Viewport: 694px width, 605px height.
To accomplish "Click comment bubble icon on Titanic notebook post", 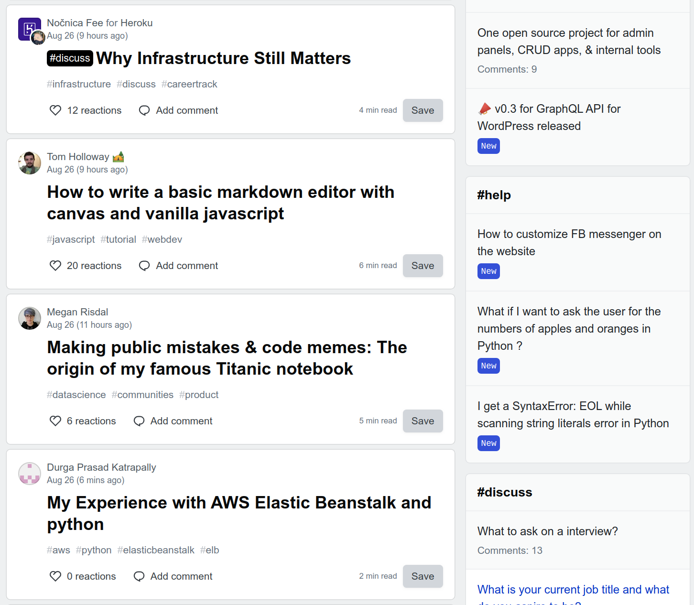I will pyautogui.click(x=139, y=421).
